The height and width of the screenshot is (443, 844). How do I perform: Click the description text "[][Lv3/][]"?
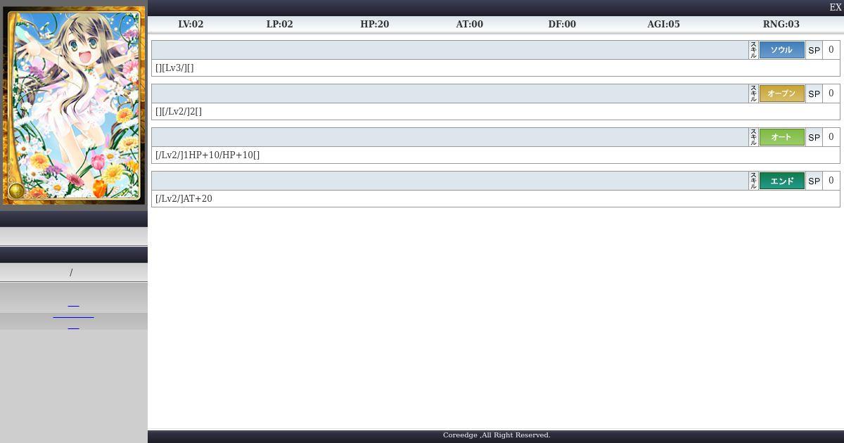[174, 68]
